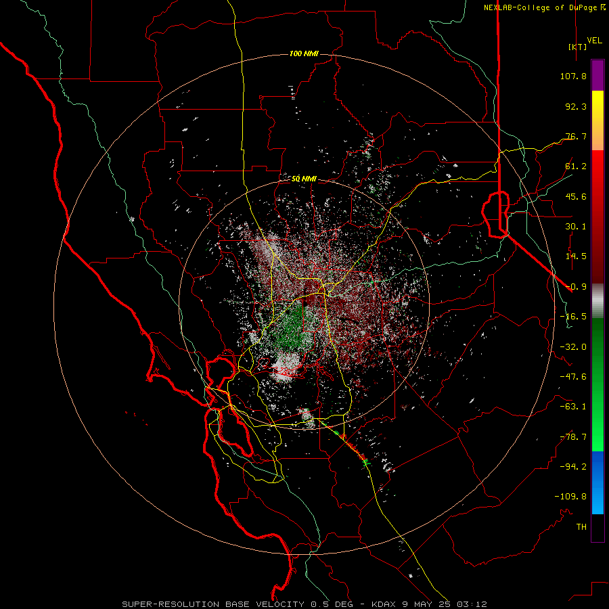Click the 50 NMI range ring label

pyautogui.click(x=304, y=179)
